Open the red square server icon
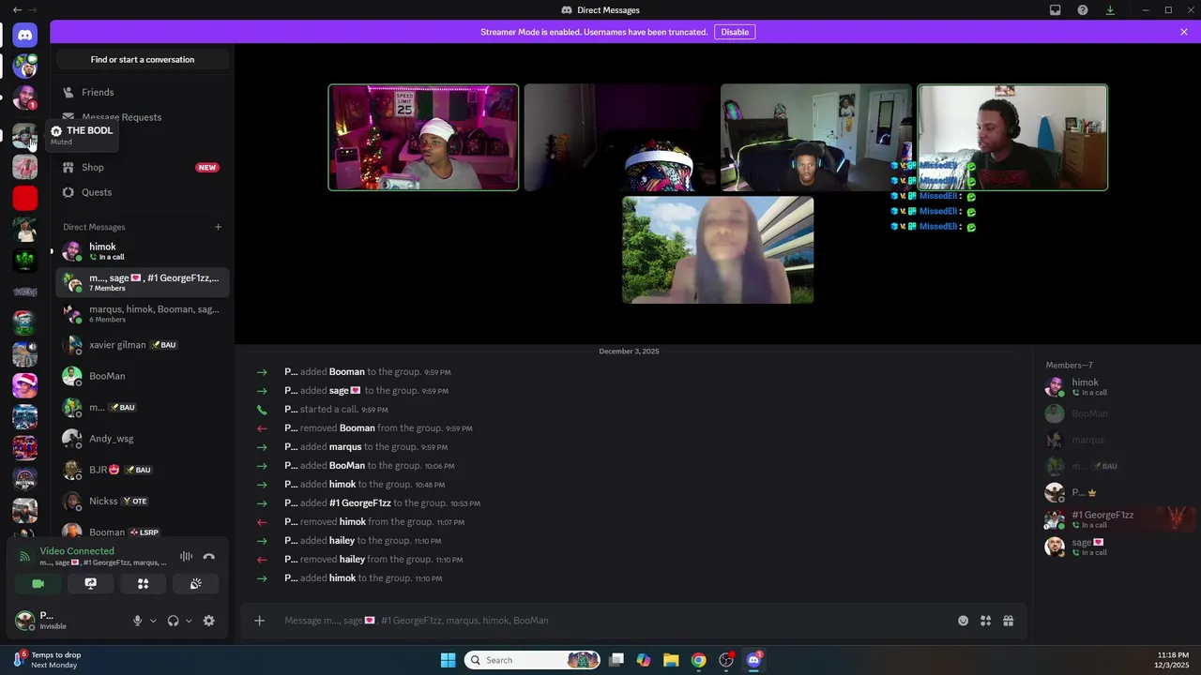1201x675 pixels. coord(25,198)
